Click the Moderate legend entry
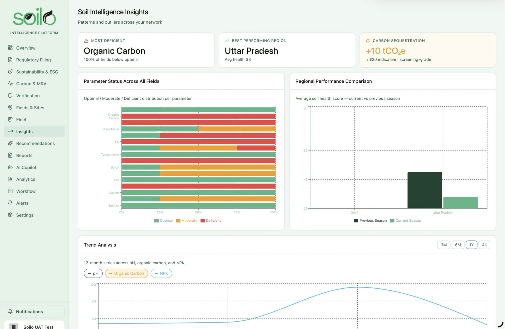Image resolution: width=505 pixels, height=329 pixels. click(x=187, y=221)
